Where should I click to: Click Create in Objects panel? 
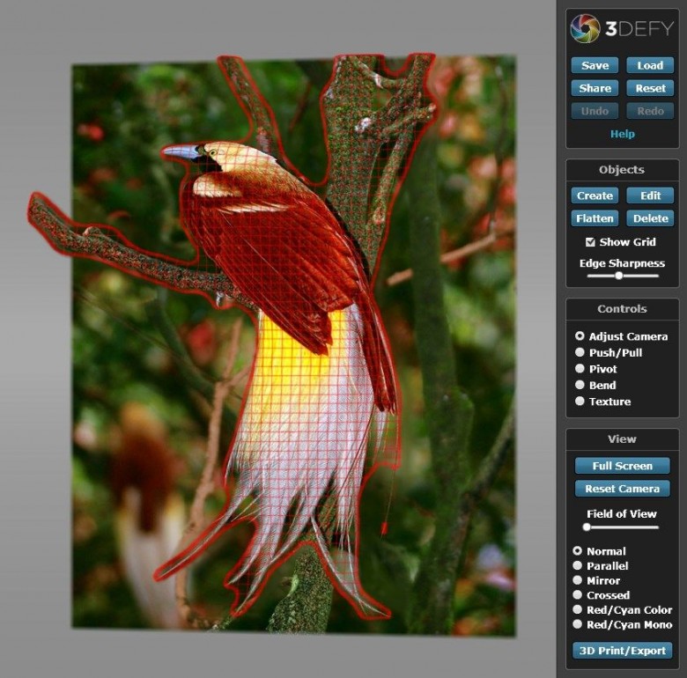pos(595,195)
